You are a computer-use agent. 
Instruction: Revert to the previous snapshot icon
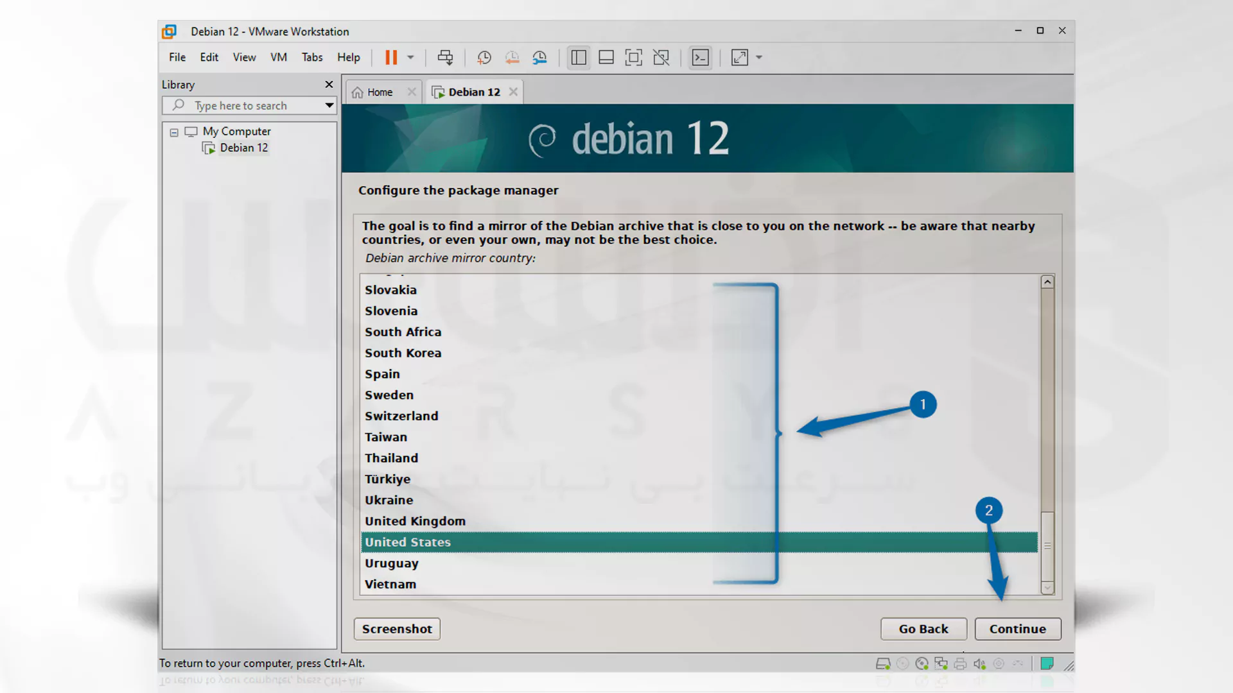pos(512,58)
